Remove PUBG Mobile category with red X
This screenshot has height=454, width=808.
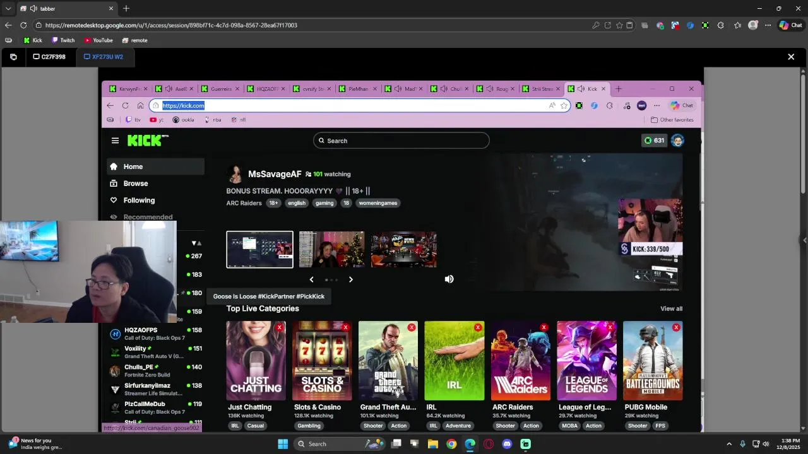(x=676, y=327)
